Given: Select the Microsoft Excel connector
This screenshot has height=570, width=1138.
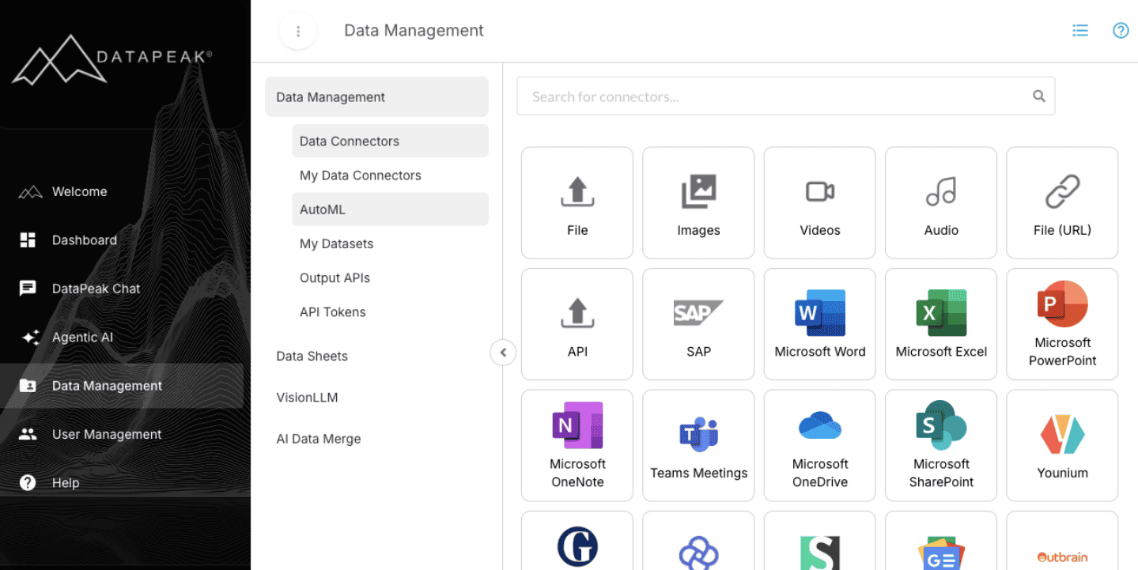Looking at the screenshot, I should click(940, 324).
